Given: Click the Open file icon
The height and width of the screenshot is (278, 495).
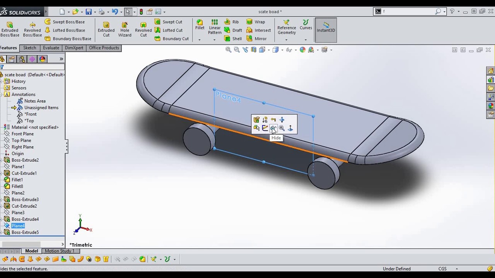Looking at the screenshot, I should click(75, 12).
